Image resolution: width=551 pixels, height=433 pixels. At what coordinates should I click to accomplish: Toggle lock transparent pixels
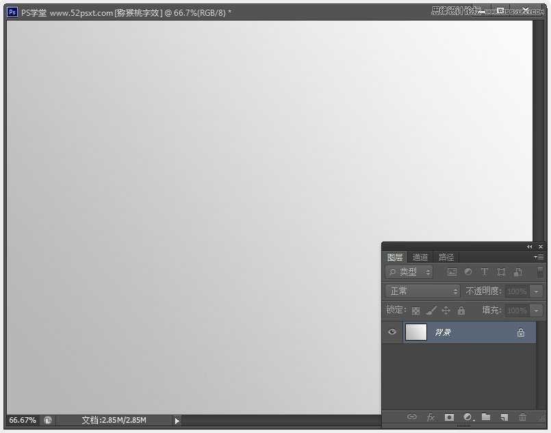pos(415,311)
